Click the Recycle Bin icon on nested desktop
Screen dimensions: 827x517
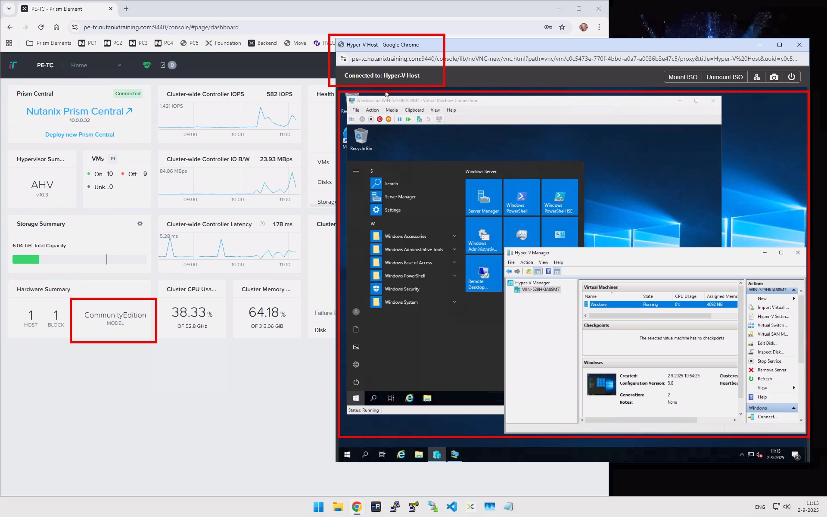[361, 139]
